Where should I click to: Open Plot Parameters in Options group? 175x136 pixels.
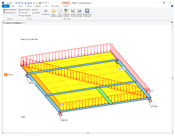10,10
